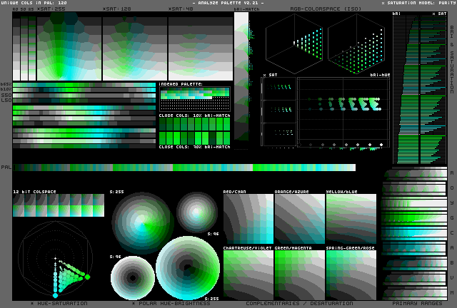457x308 pixels.
Task: Select the 12 bit colspace swatch block
Action: 59,205
